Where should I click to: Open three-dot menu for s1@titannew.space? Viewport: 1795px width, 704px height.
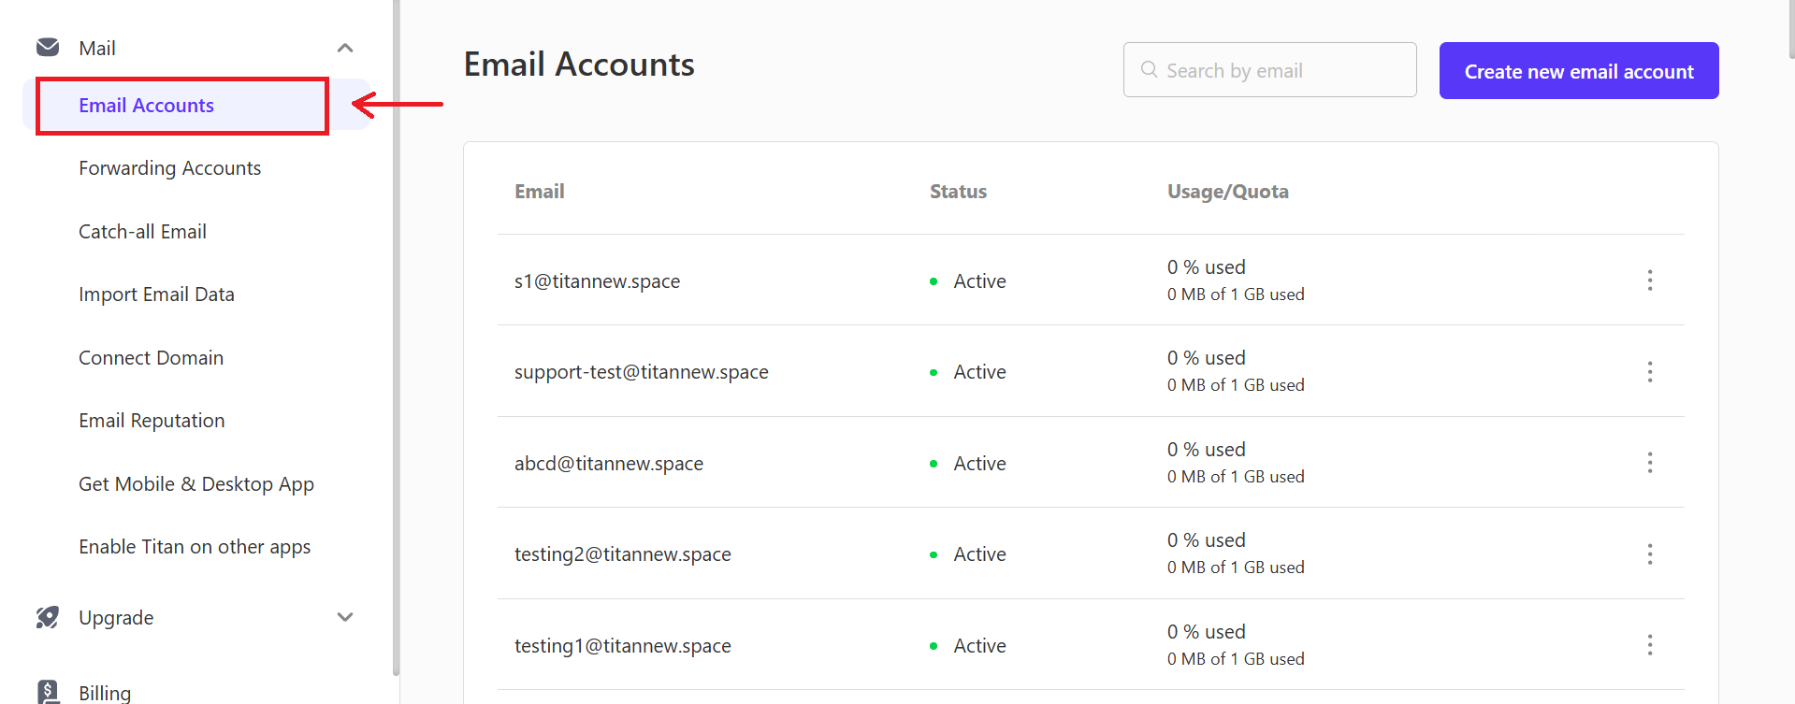point(1650,280)
